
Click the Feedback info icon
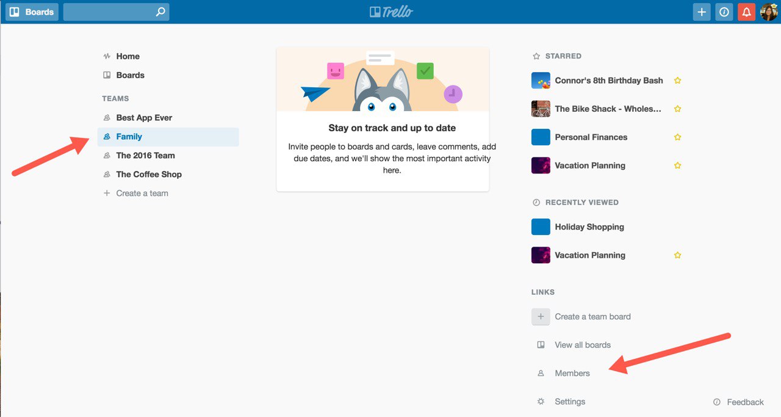coord(717,402)
